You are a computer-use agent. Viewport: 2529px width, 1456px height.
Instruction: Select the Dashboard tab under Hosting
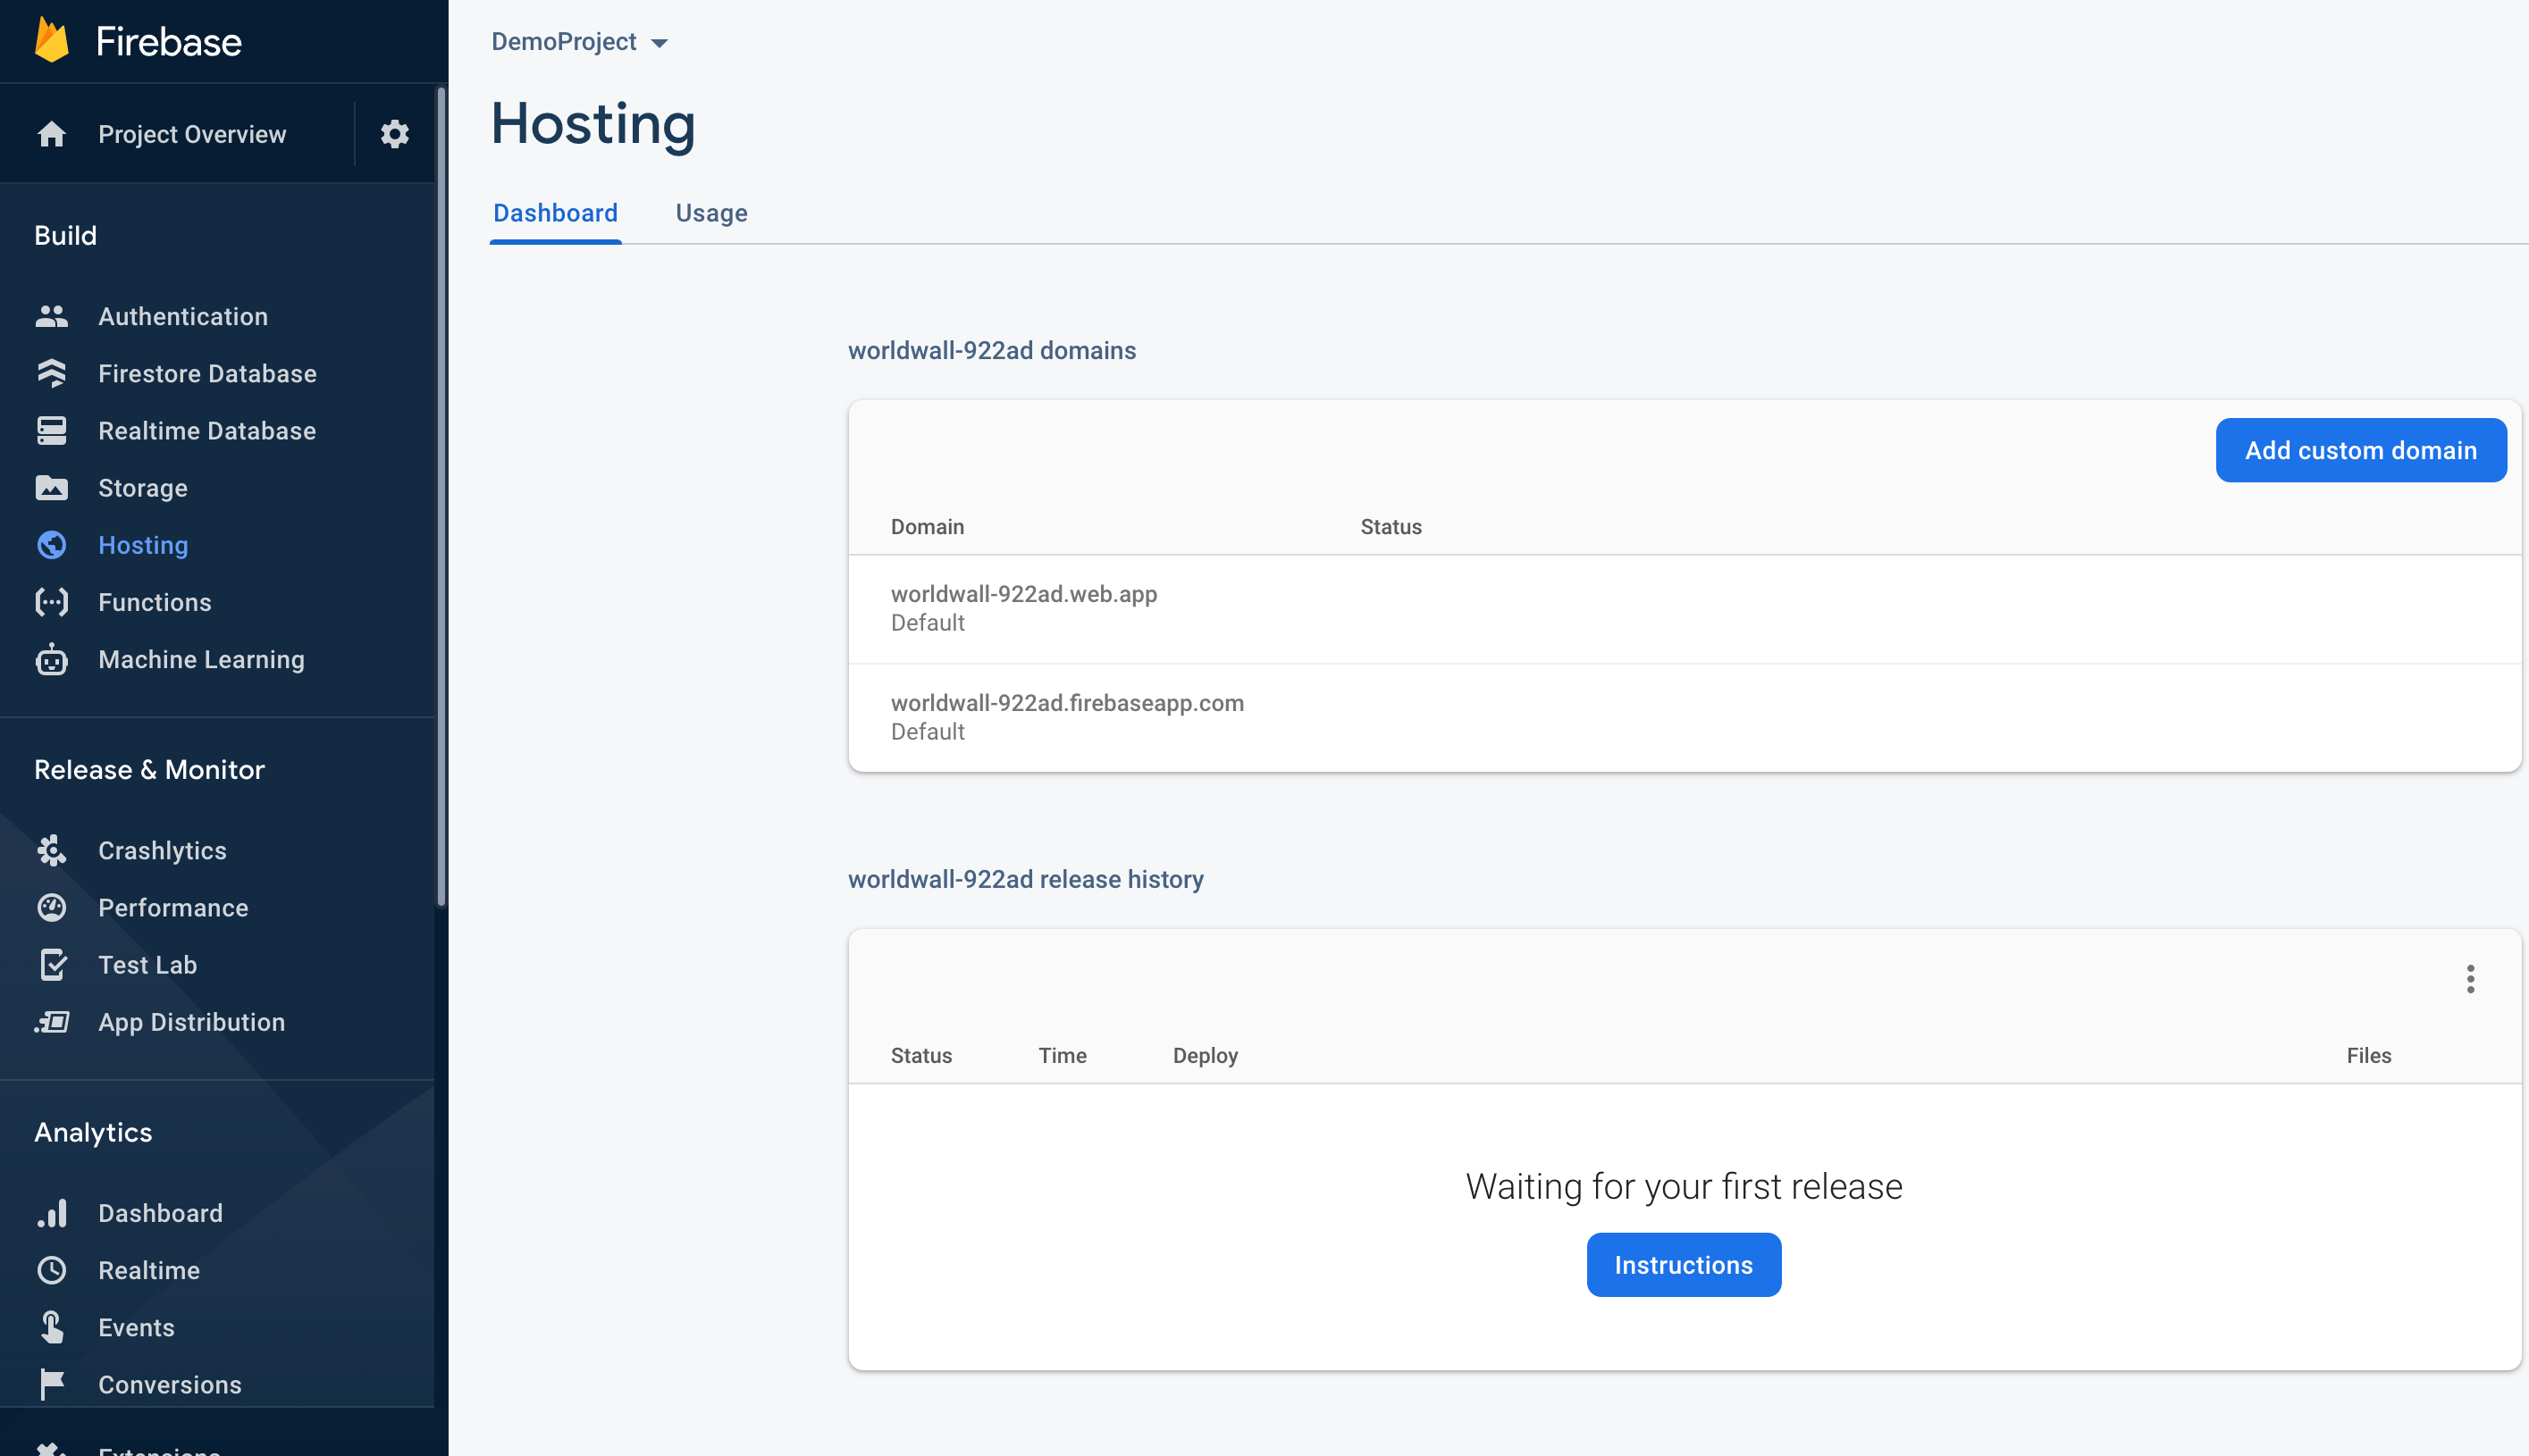pos(555,213)
